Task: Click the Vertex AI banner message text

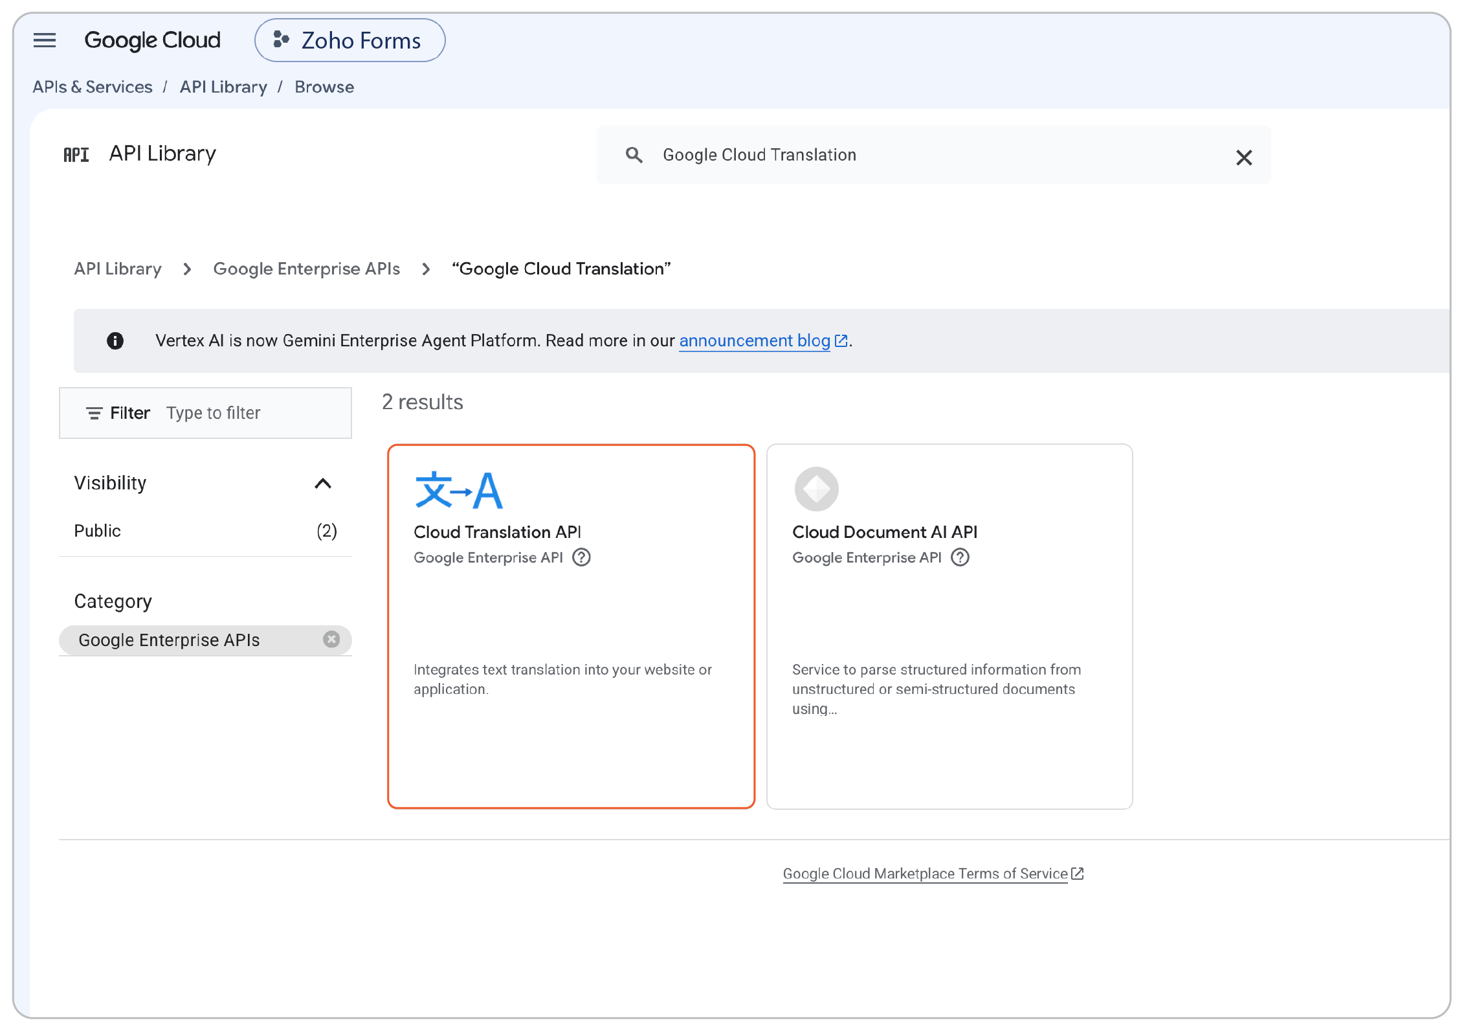Action: (x=416, y=341)
